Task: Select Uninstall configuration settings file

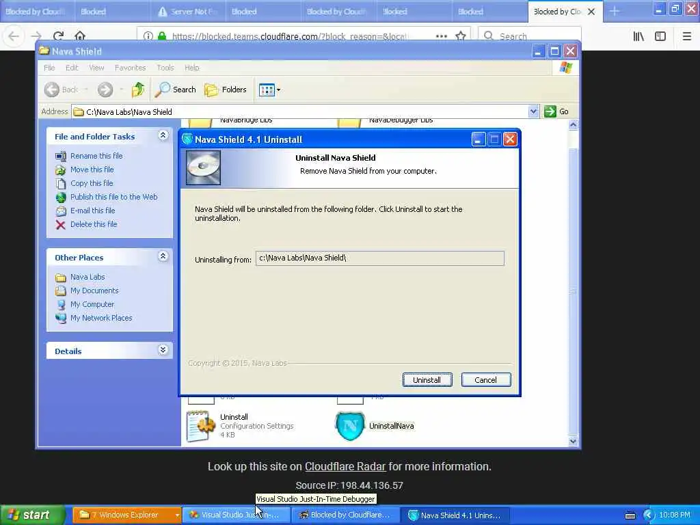Action: 240,426
